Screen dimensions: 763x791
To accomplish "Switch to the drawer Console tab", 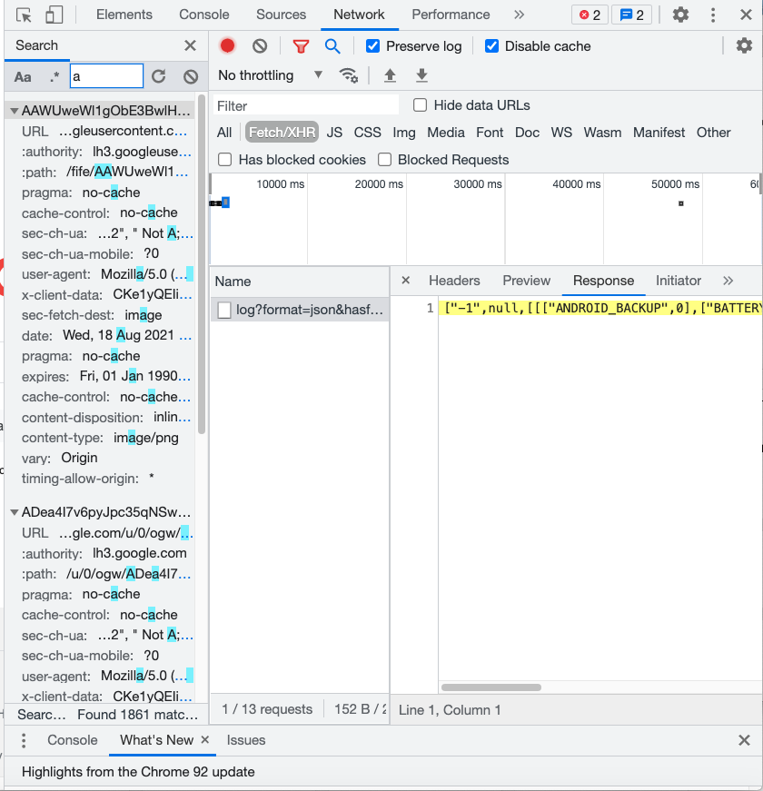I will pos(72,740).
